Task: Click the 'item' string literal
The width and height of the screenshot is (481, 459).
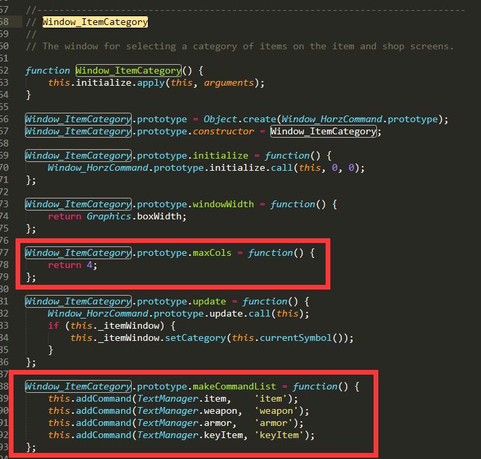Action: [x=270, y=399]
